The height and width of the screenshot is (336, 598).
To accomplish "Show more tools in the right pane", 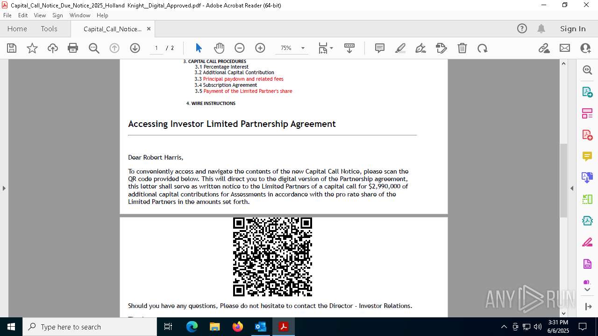I will 587,289.
